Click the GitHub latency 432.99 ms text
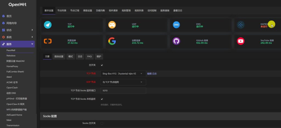The image size is (281, 128). point(202,43)
